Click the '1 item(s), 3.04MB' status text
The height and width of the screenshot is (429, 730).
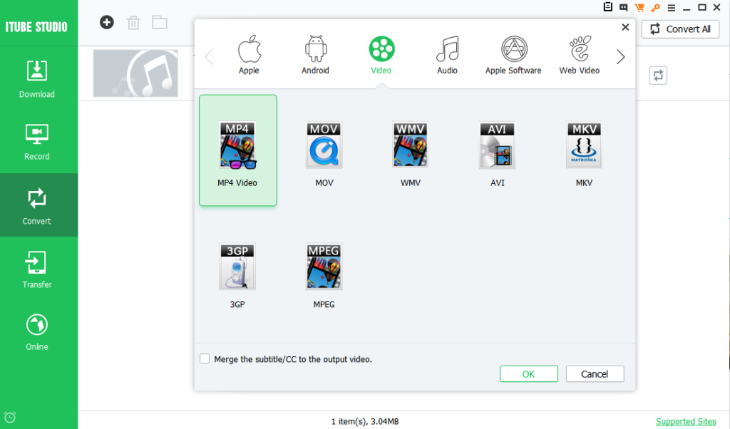tap(365, 421)
